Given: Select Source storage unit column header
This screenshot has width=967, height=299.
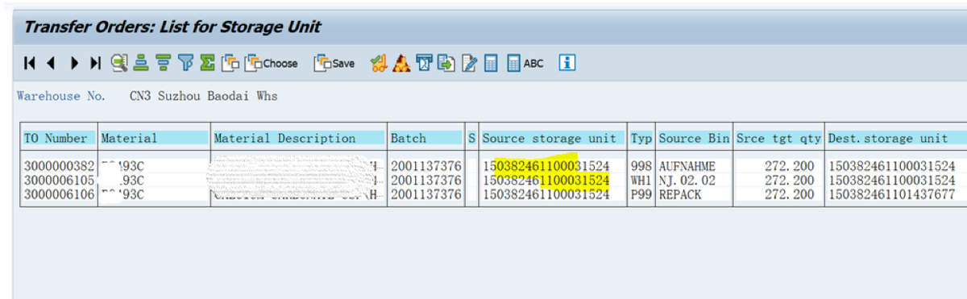Looking at the screenshot, I should [x=552, y=138].
